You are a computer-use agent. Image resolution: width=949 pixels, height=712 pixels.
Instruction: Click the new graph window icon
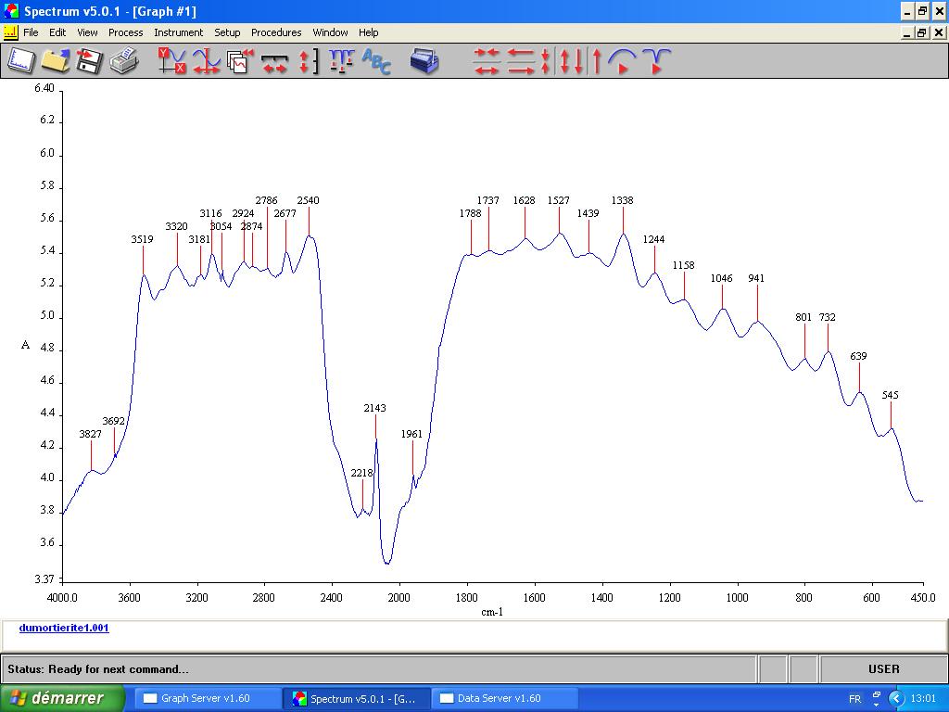pos(21,61)
